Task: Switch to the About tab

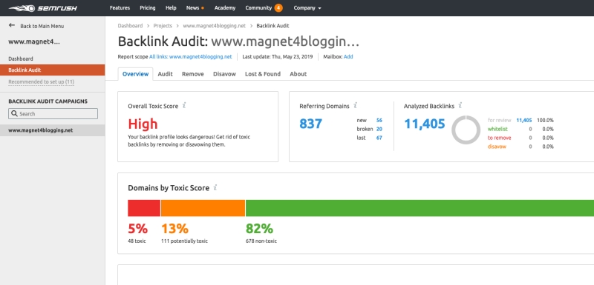Action: 298,74
